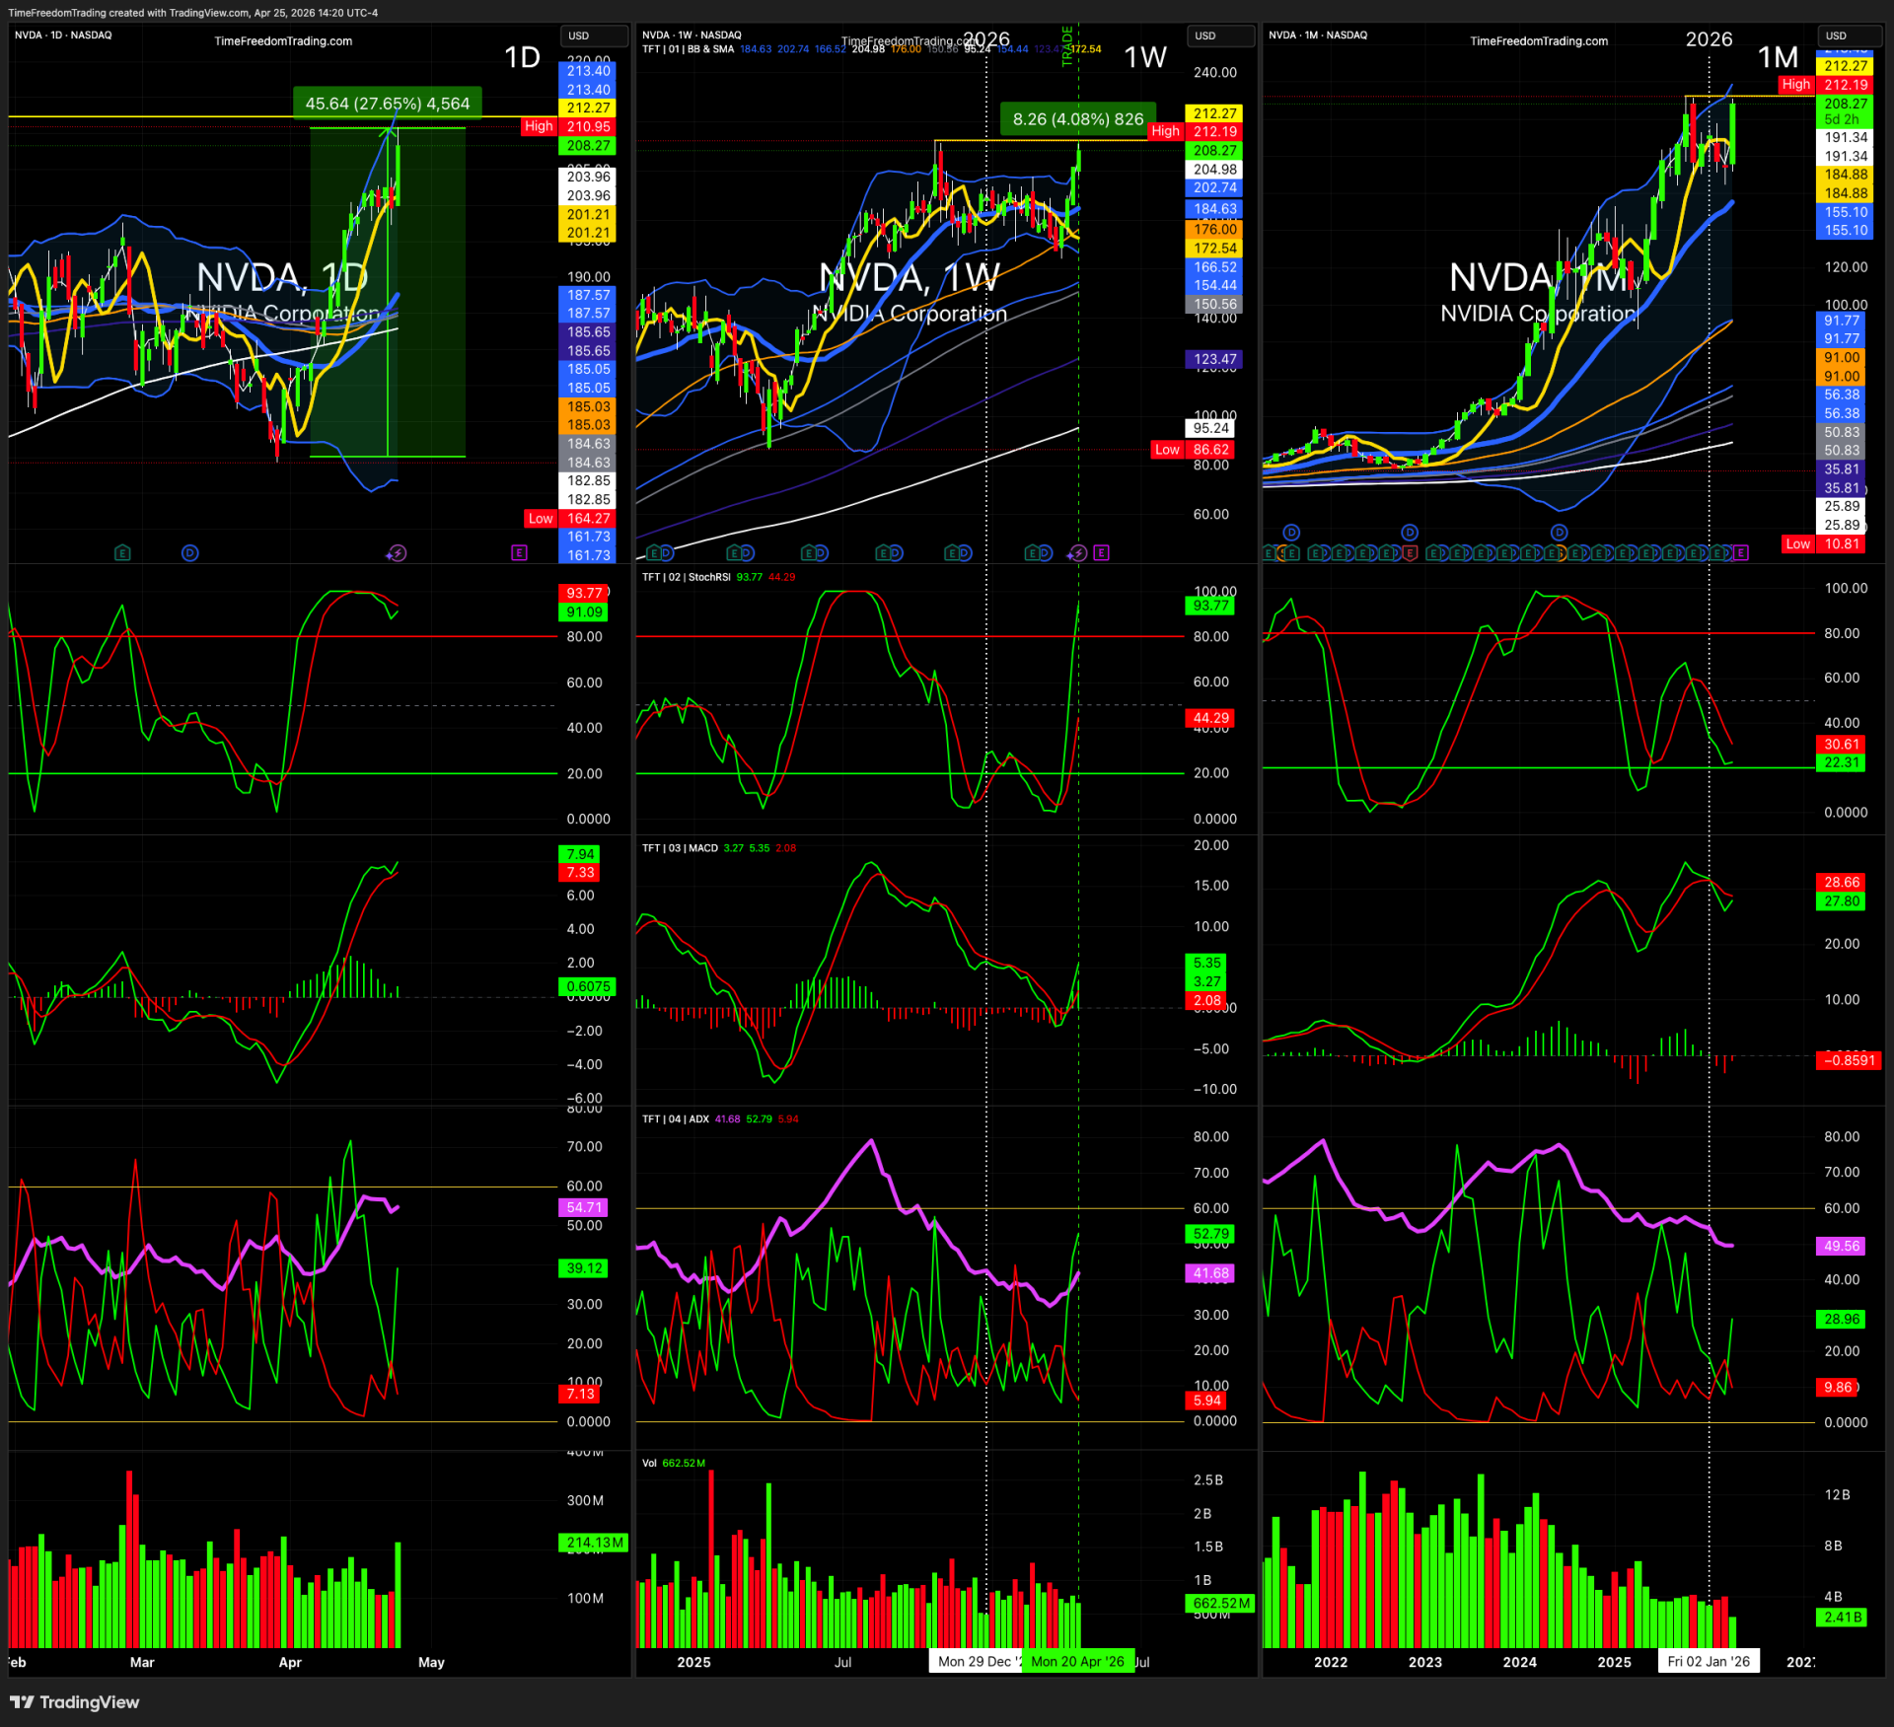The width and height of the screenshot is (1894, 1727).
Task: Click TradingView logo at bottom left
Action: [x=75, y=1702]
